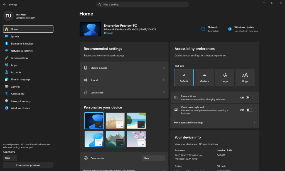The width and height of the screenshot is (285, 171).
Task: Click the Sound speaker icon
Action: [85, 80]
